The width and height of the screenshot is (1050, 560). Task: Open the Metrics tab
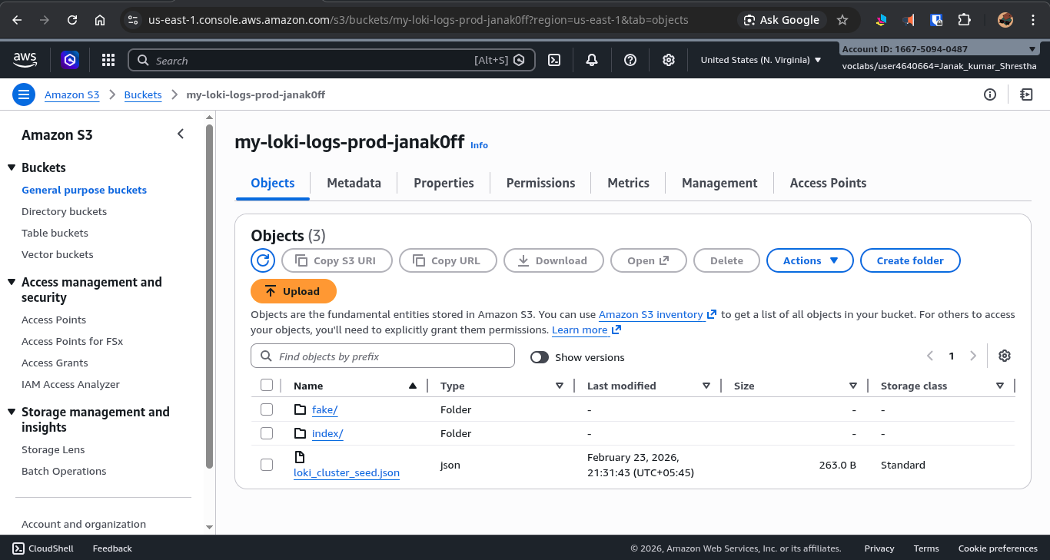click(x=627, y=183)
